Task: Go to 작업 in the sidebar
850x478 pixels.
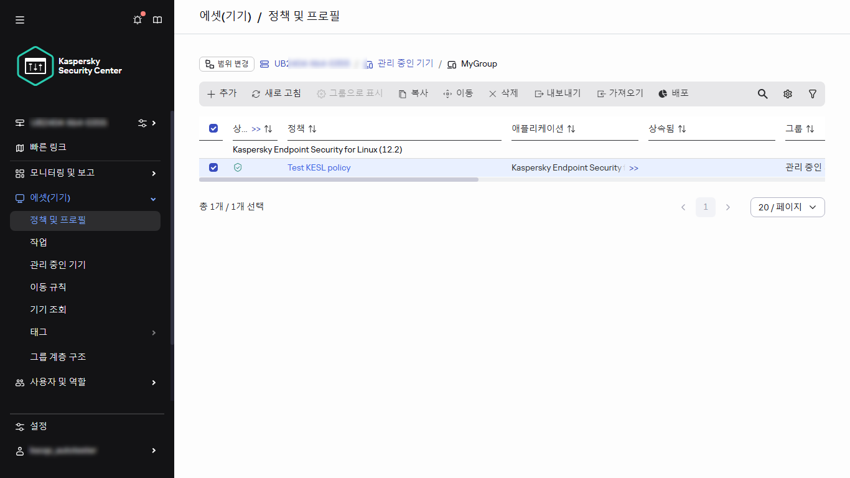Action: point(37,242)
